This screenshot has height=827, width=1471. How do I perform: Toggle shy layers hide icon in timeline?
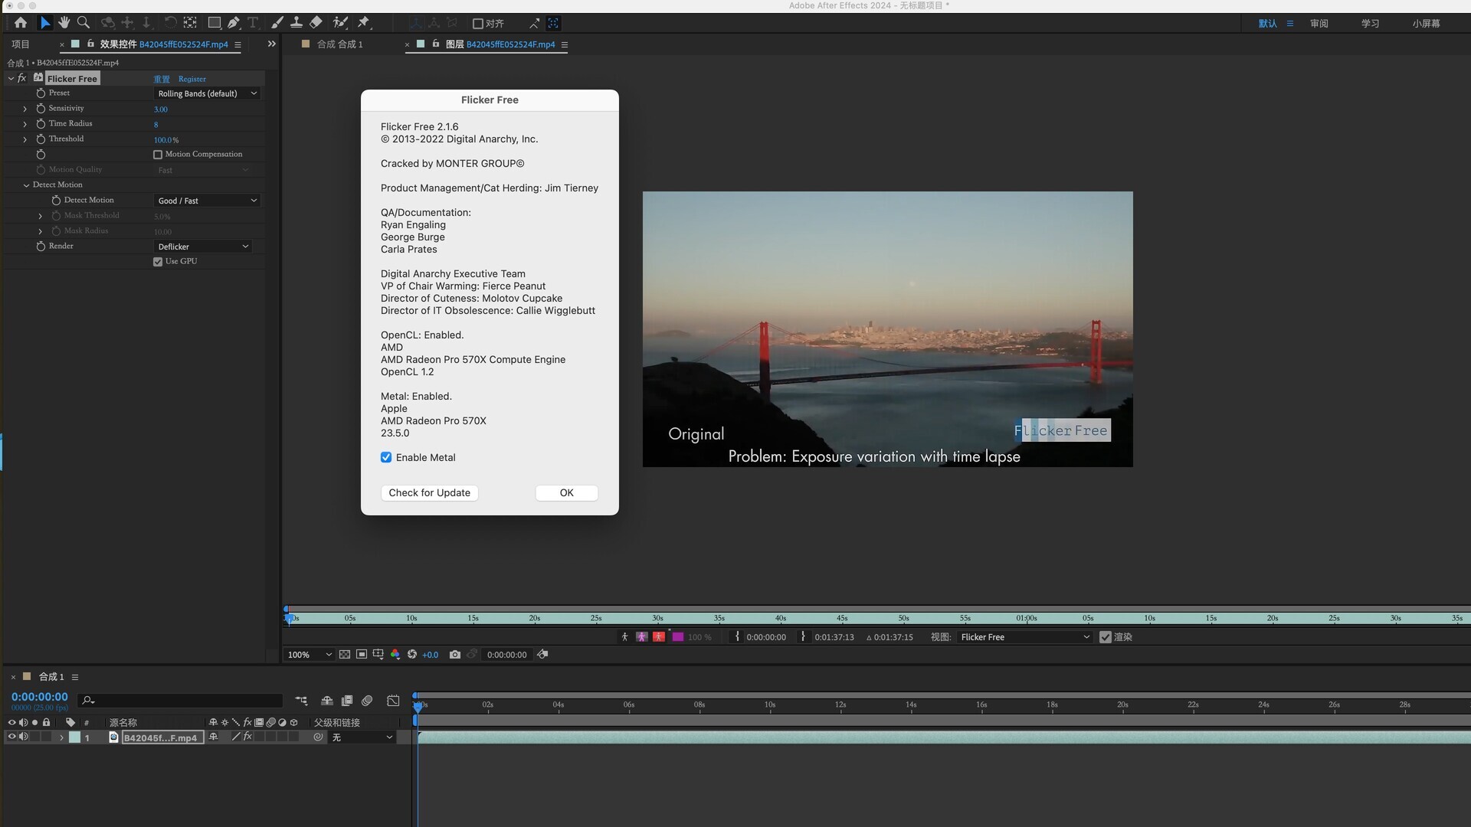[x=327, y=701]
